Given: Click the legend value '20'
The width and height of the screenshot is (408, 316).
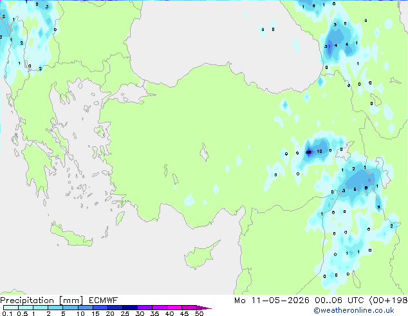Looking at the screenshot, I should (110, 313).
